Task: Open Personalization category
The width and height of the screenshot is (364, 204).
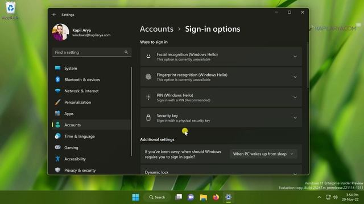Action: tap(91, 102)
